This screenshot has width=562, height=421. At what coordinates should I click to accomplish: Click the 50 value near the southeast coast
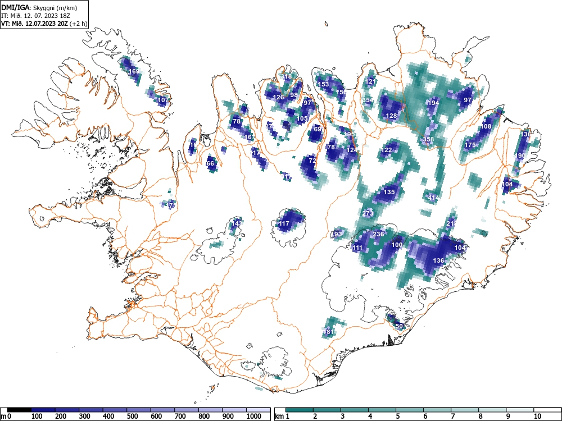399,326
